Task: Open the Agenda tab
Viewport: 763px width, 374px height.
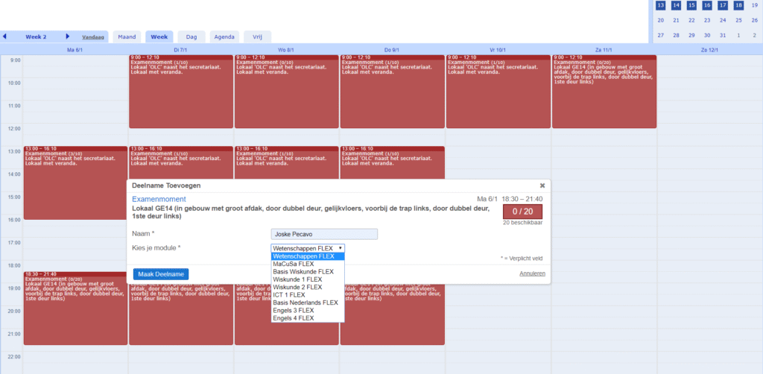Action: tap(224, 37)
